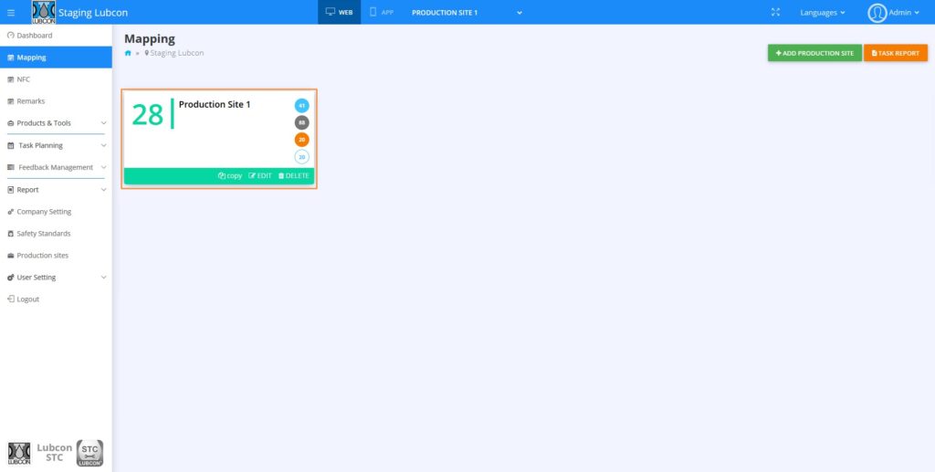Click the Task Planning calendar icon
The height and width of the screenshot is (472, 935).
point(11,145)
